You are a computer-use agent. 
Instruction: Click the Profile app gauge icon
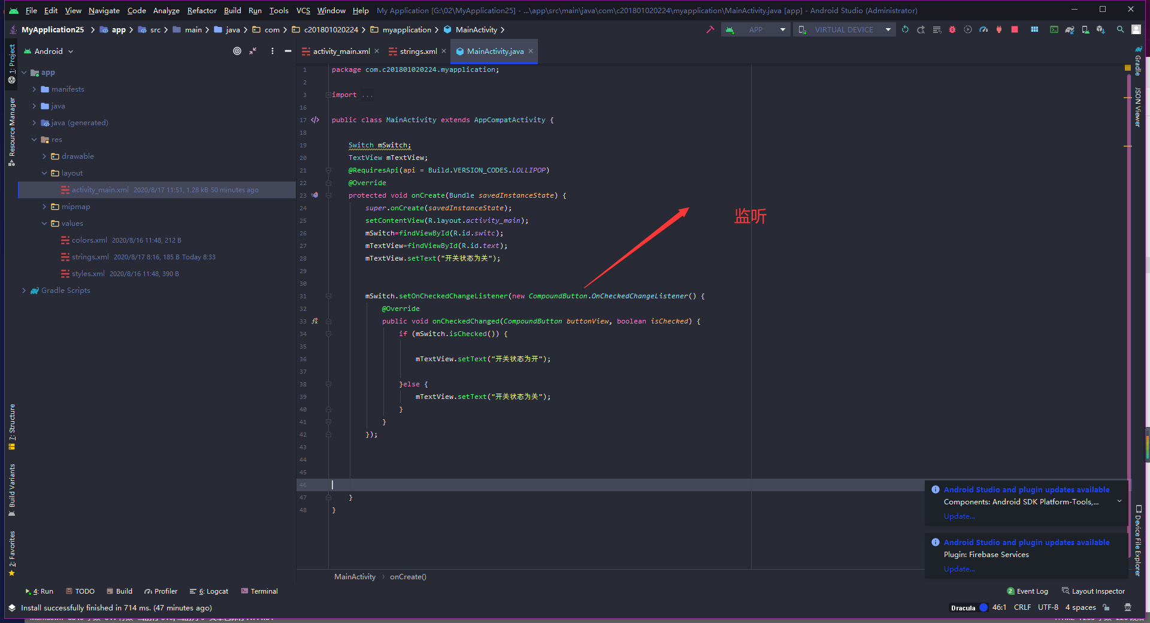(x=983, y=29)
